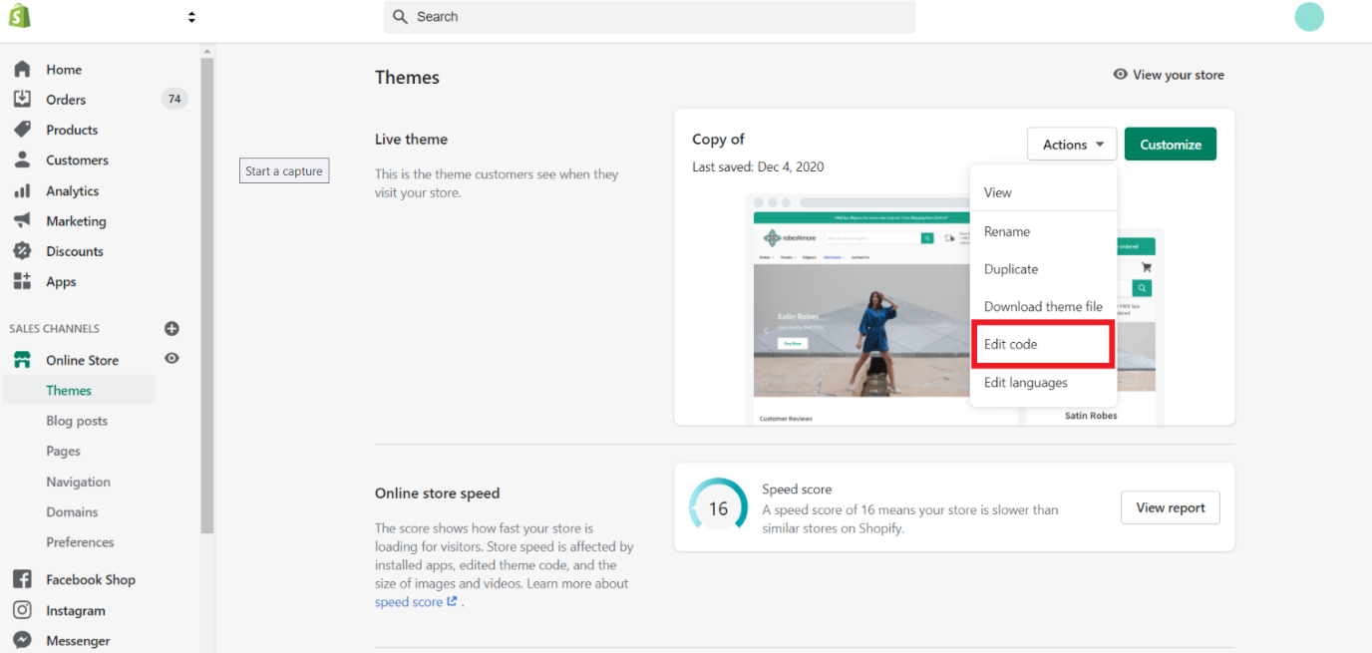Screen dimensions: 1372x653
Task: Click the Analytics bar chart icon
Action: [x=24, y=190]
